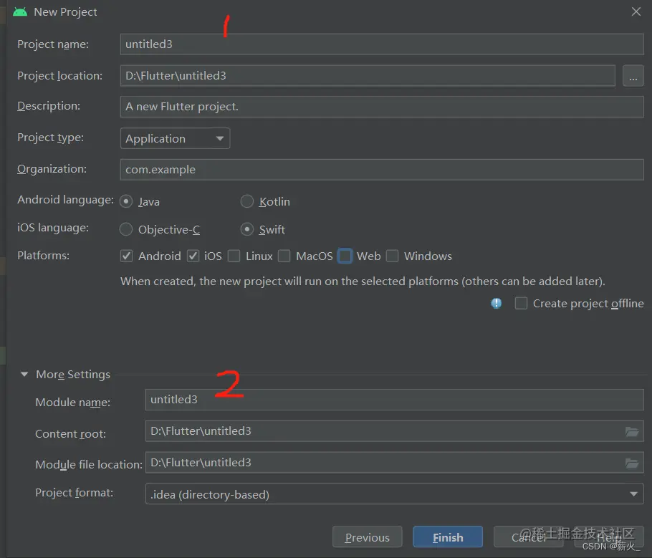Enable the Windows platform checkbox
Viewport: 652px width, 558px height.
pyautogui.click(x=393, y=256)
